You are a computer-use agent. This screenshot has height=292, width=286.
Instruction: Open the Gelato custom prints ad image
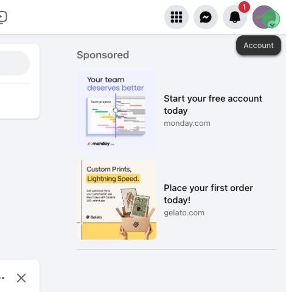coord(117,200)
